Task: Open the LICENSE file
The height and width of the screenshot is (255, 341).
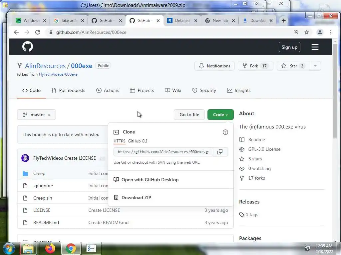Action: [x=42, y=210]
